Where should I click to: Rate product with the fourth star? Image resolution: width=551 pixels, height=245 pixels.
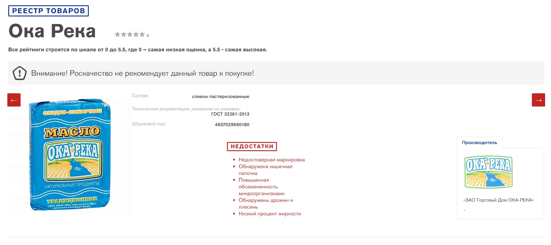136,34
